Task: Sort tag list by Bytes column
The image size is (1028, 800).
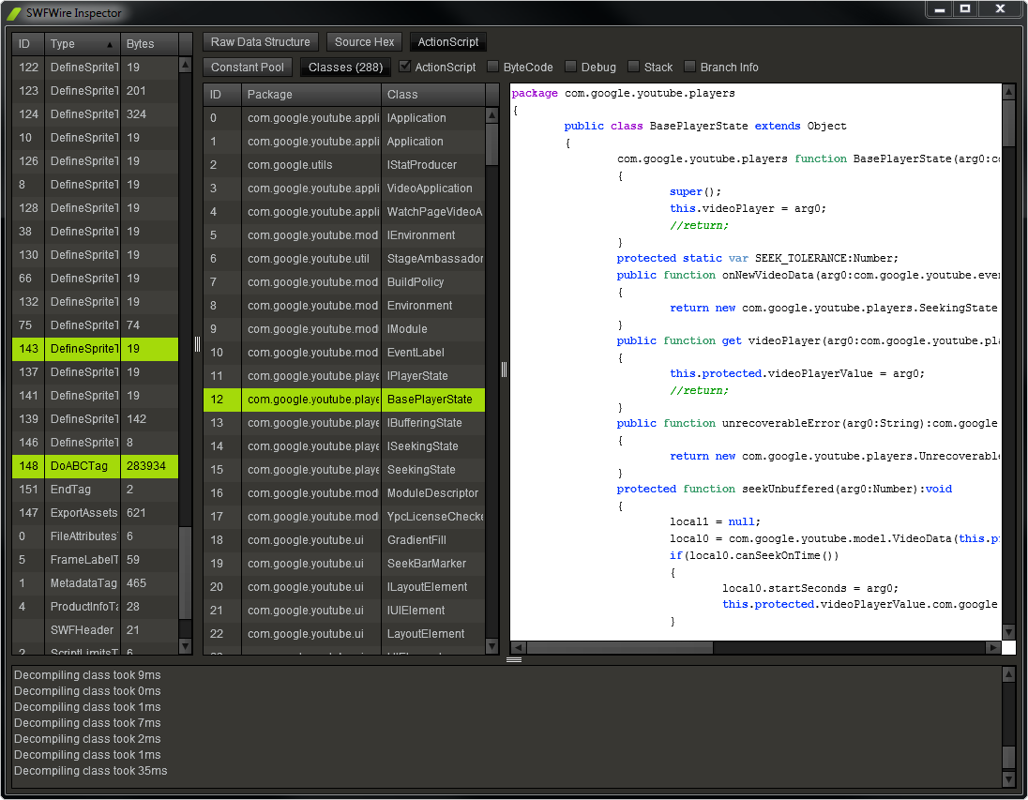Action: point(149,44)
